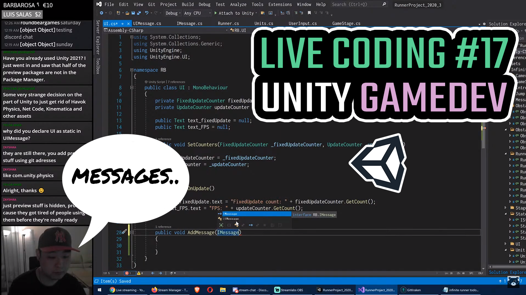Open the code cleanup broom dropdown
Image resolution: width=526 pixels, height=295 pixels.
[x=173, y=273]
